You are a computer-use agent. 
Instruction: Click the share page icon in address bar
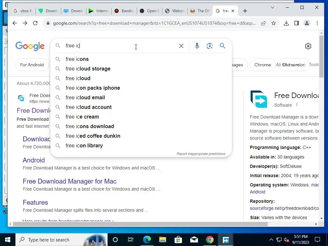coord(263,23)
